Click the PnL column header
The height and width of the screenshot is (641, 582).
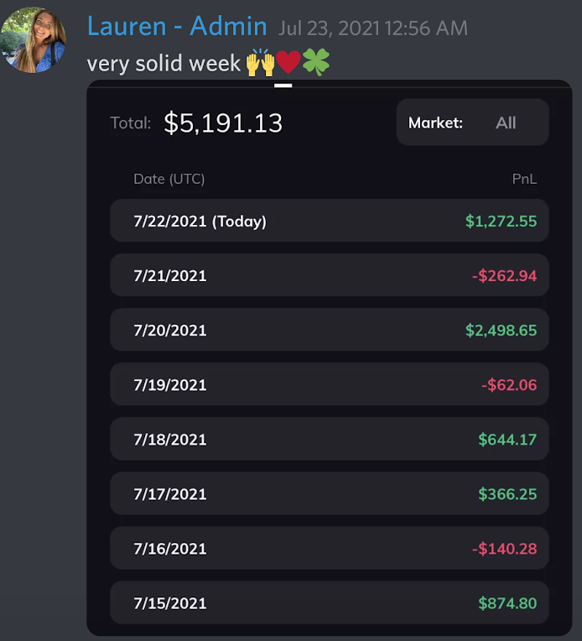[524, 179]
